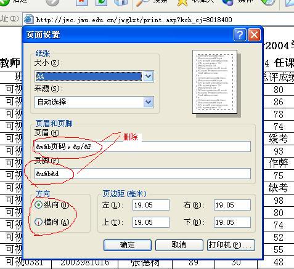Click the 右 right margin field
This screenshot has height=269, width=294.
coord(232,205)
